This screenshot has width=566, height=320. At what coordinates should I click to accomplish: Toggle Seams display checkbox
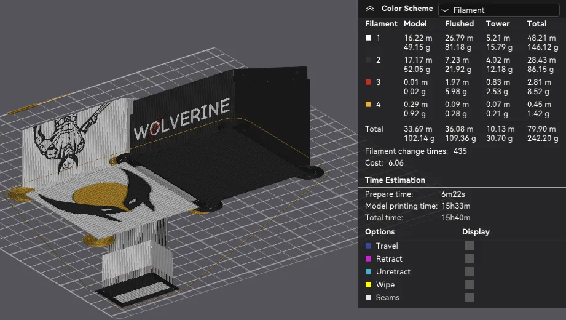[x=470, y=298]
